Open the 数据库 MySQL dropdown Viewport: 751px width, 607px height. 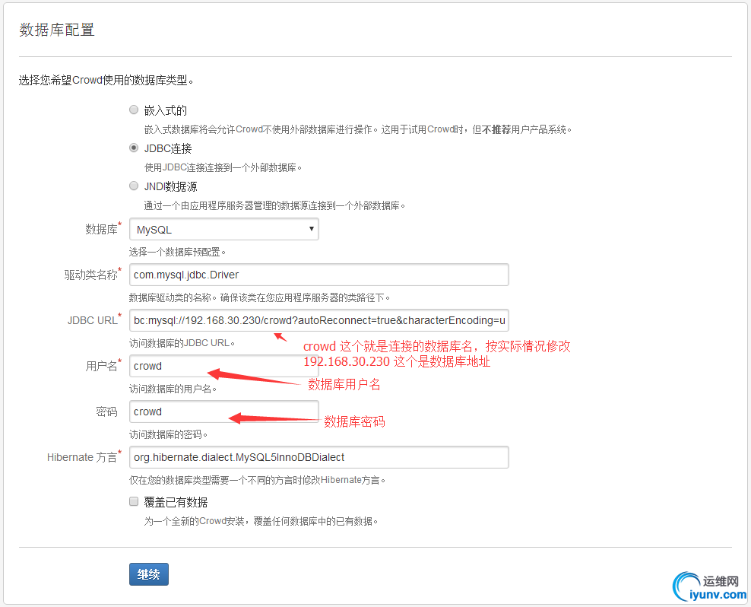223,229
